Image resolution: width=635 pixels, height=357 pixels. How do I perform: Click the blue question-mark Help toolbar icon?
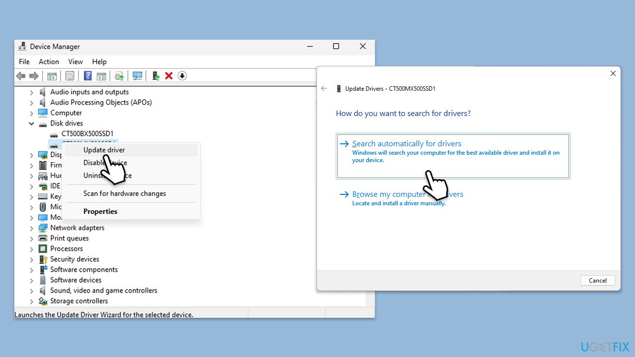pyautogui.click(x=88, y=76)
